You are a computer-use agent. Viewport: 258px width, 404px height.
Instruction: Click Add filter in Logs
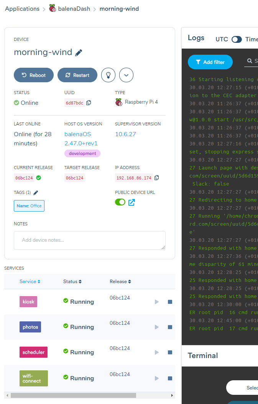pos(210,62)
